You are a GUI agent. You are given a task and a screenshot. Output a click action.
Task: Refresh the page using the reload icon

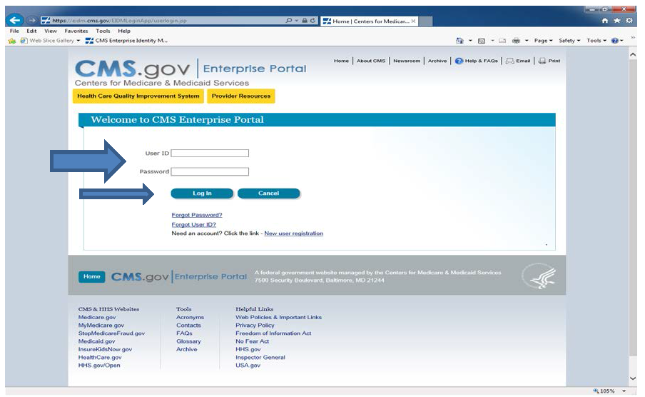click(x=313, y=20)
